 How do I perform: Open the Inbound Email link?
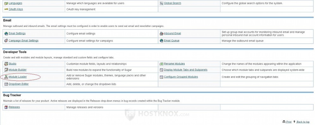pos(172,33)
